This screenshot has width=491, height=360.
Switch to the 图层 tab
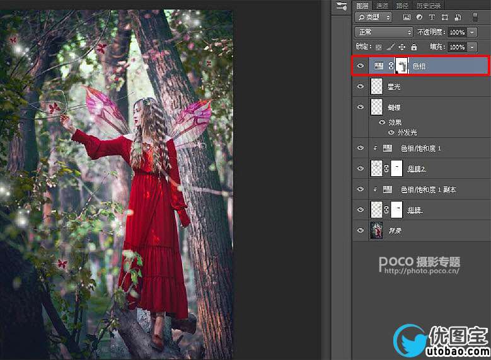(x=362, y=6)
